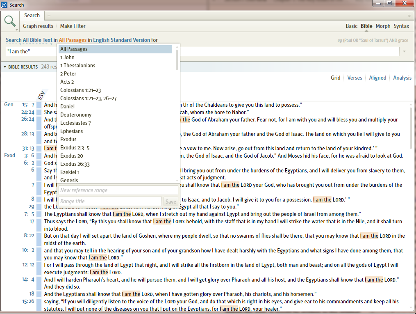
Task: Select Exodus 26:33 from passage list
Action: coord(116,164)
